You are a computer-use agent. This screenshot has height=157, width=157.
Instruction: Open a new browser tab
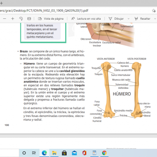point(1,3)
